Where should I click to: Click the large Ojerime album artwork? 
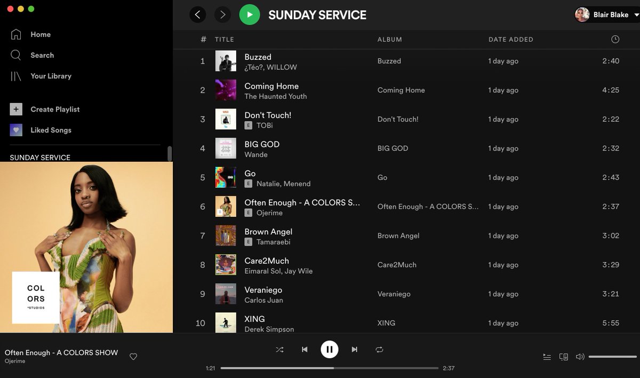pyautogui.click(x=86, y=247)
